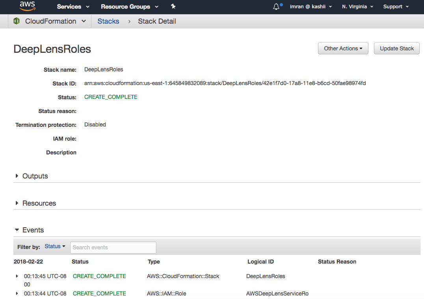Open the Resource Groups menu

(130, 7)
